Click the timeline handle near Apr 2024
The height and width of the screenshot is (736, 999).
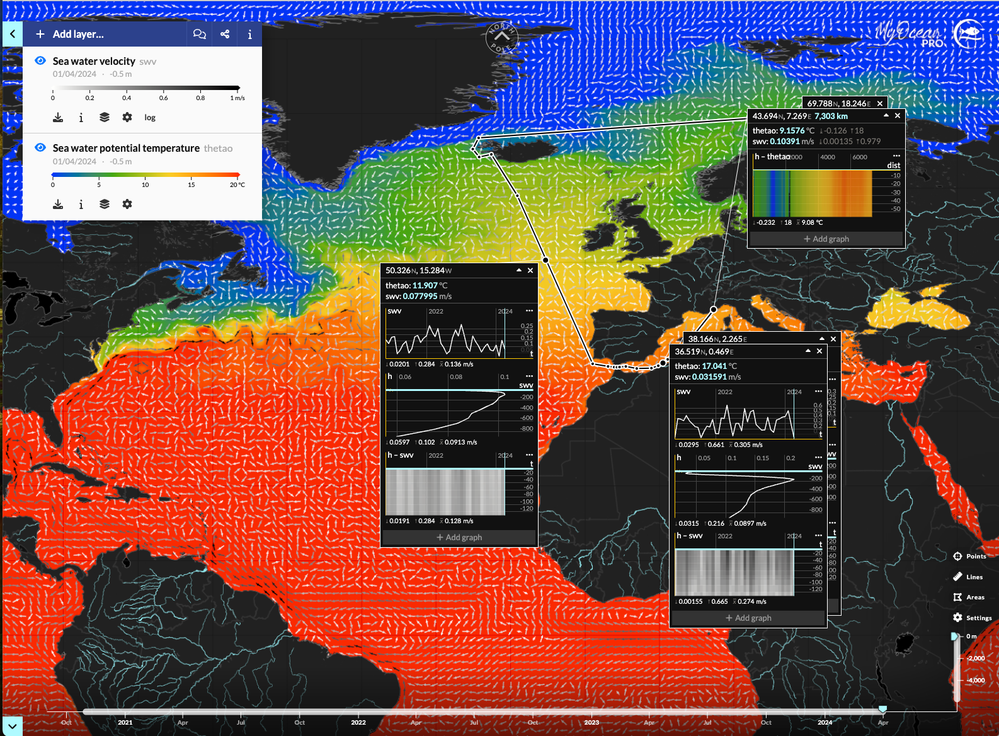tap(883, 710)
